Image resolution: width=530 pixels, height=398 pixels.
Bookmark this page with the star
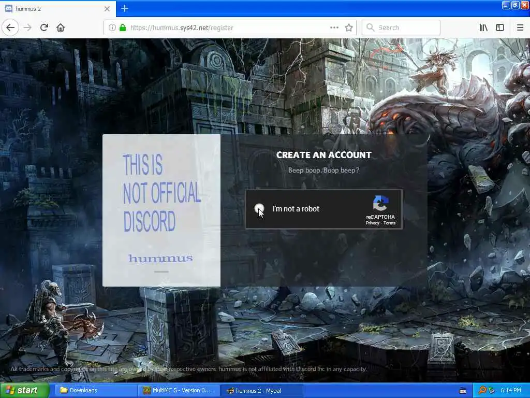pos(349,27)
